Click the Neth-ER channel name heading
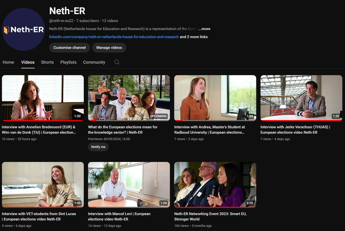This screenshot has width=345, height=231. [67, 11]
